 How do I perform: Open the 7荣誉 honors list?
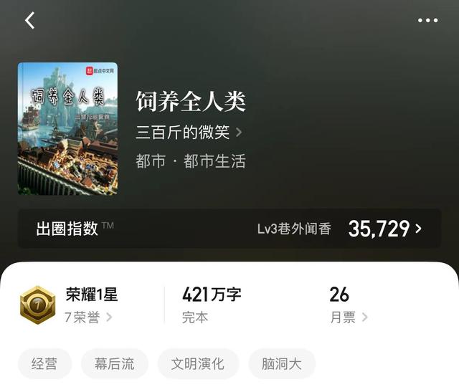pos(88,317)
